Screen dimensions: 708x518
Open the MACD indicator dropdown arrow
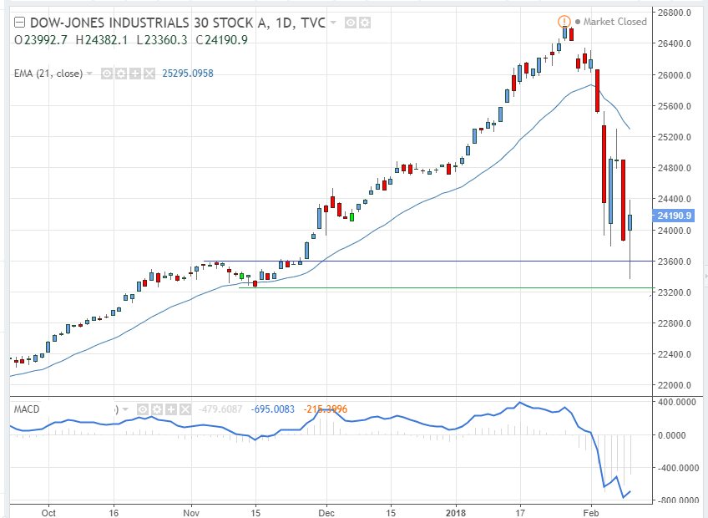tap(125, 409)
